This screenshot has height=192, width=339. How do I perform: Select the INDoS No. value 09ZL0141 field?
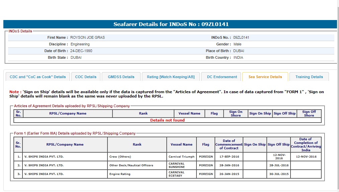(241, 38)
